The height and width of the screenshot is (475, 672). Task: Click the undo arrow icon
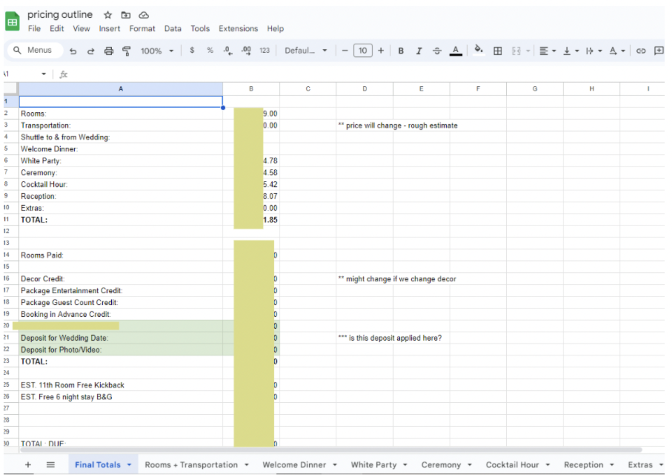(x=73, y=51)
